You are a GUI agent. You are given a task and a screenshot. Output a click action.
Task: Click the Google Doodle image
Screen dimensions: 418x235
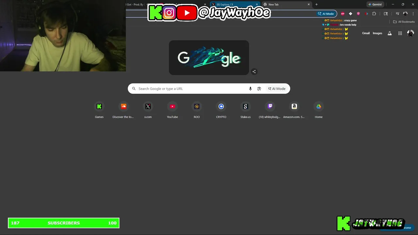point(209,58)
